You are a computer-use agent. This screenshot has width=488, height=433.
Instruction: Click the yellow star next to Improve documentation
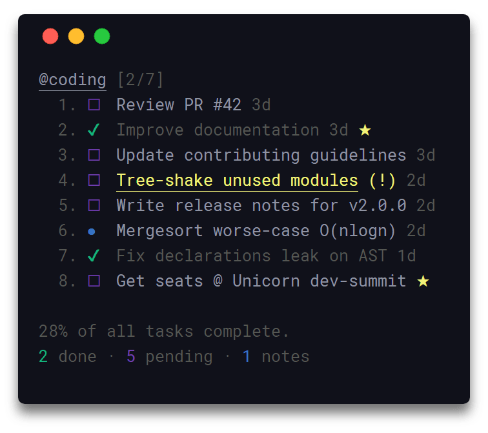click(x=365, y=130)
